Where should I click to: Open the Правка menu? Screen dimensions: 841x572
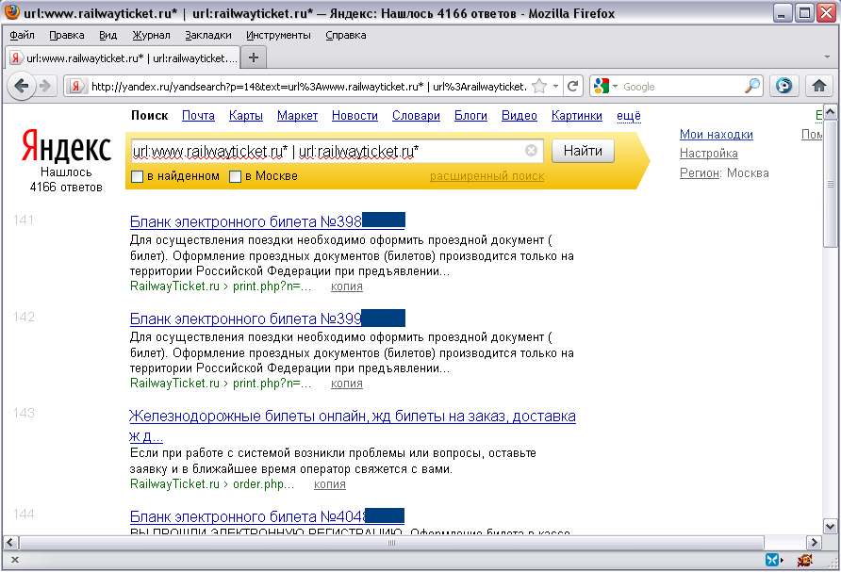pyautogui.click(x=67, y=36)
